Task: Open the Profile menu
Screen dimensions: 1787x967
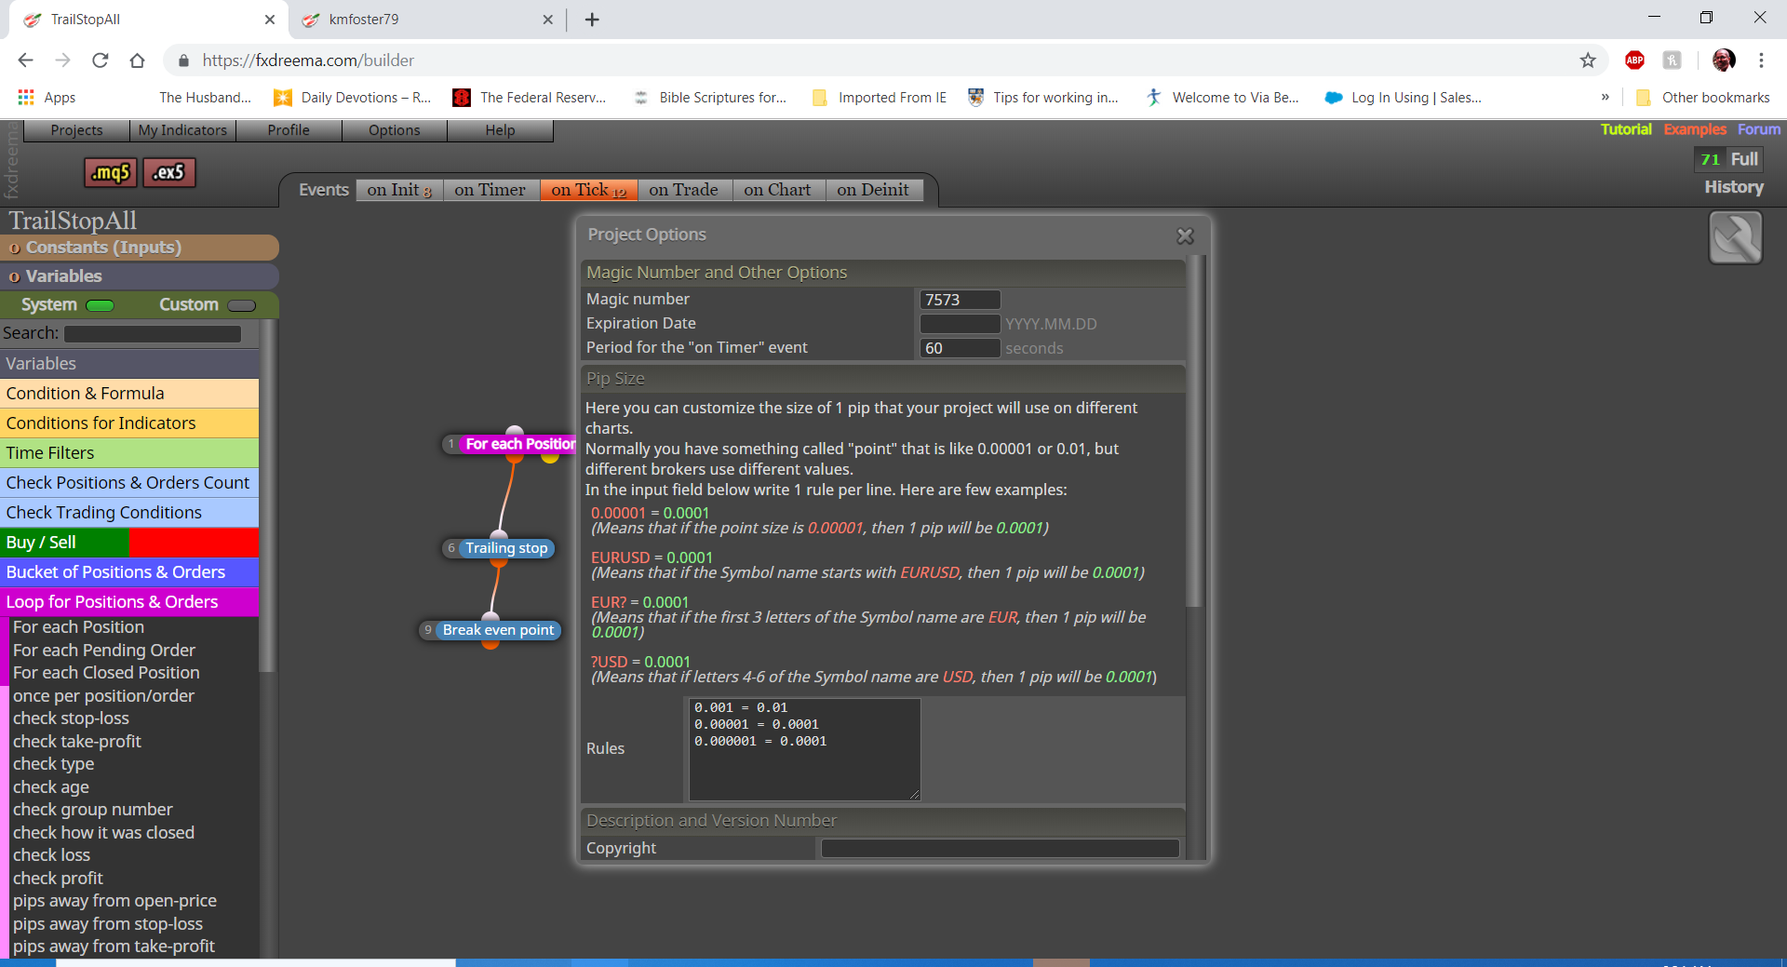Action: [x=289, y=130]
